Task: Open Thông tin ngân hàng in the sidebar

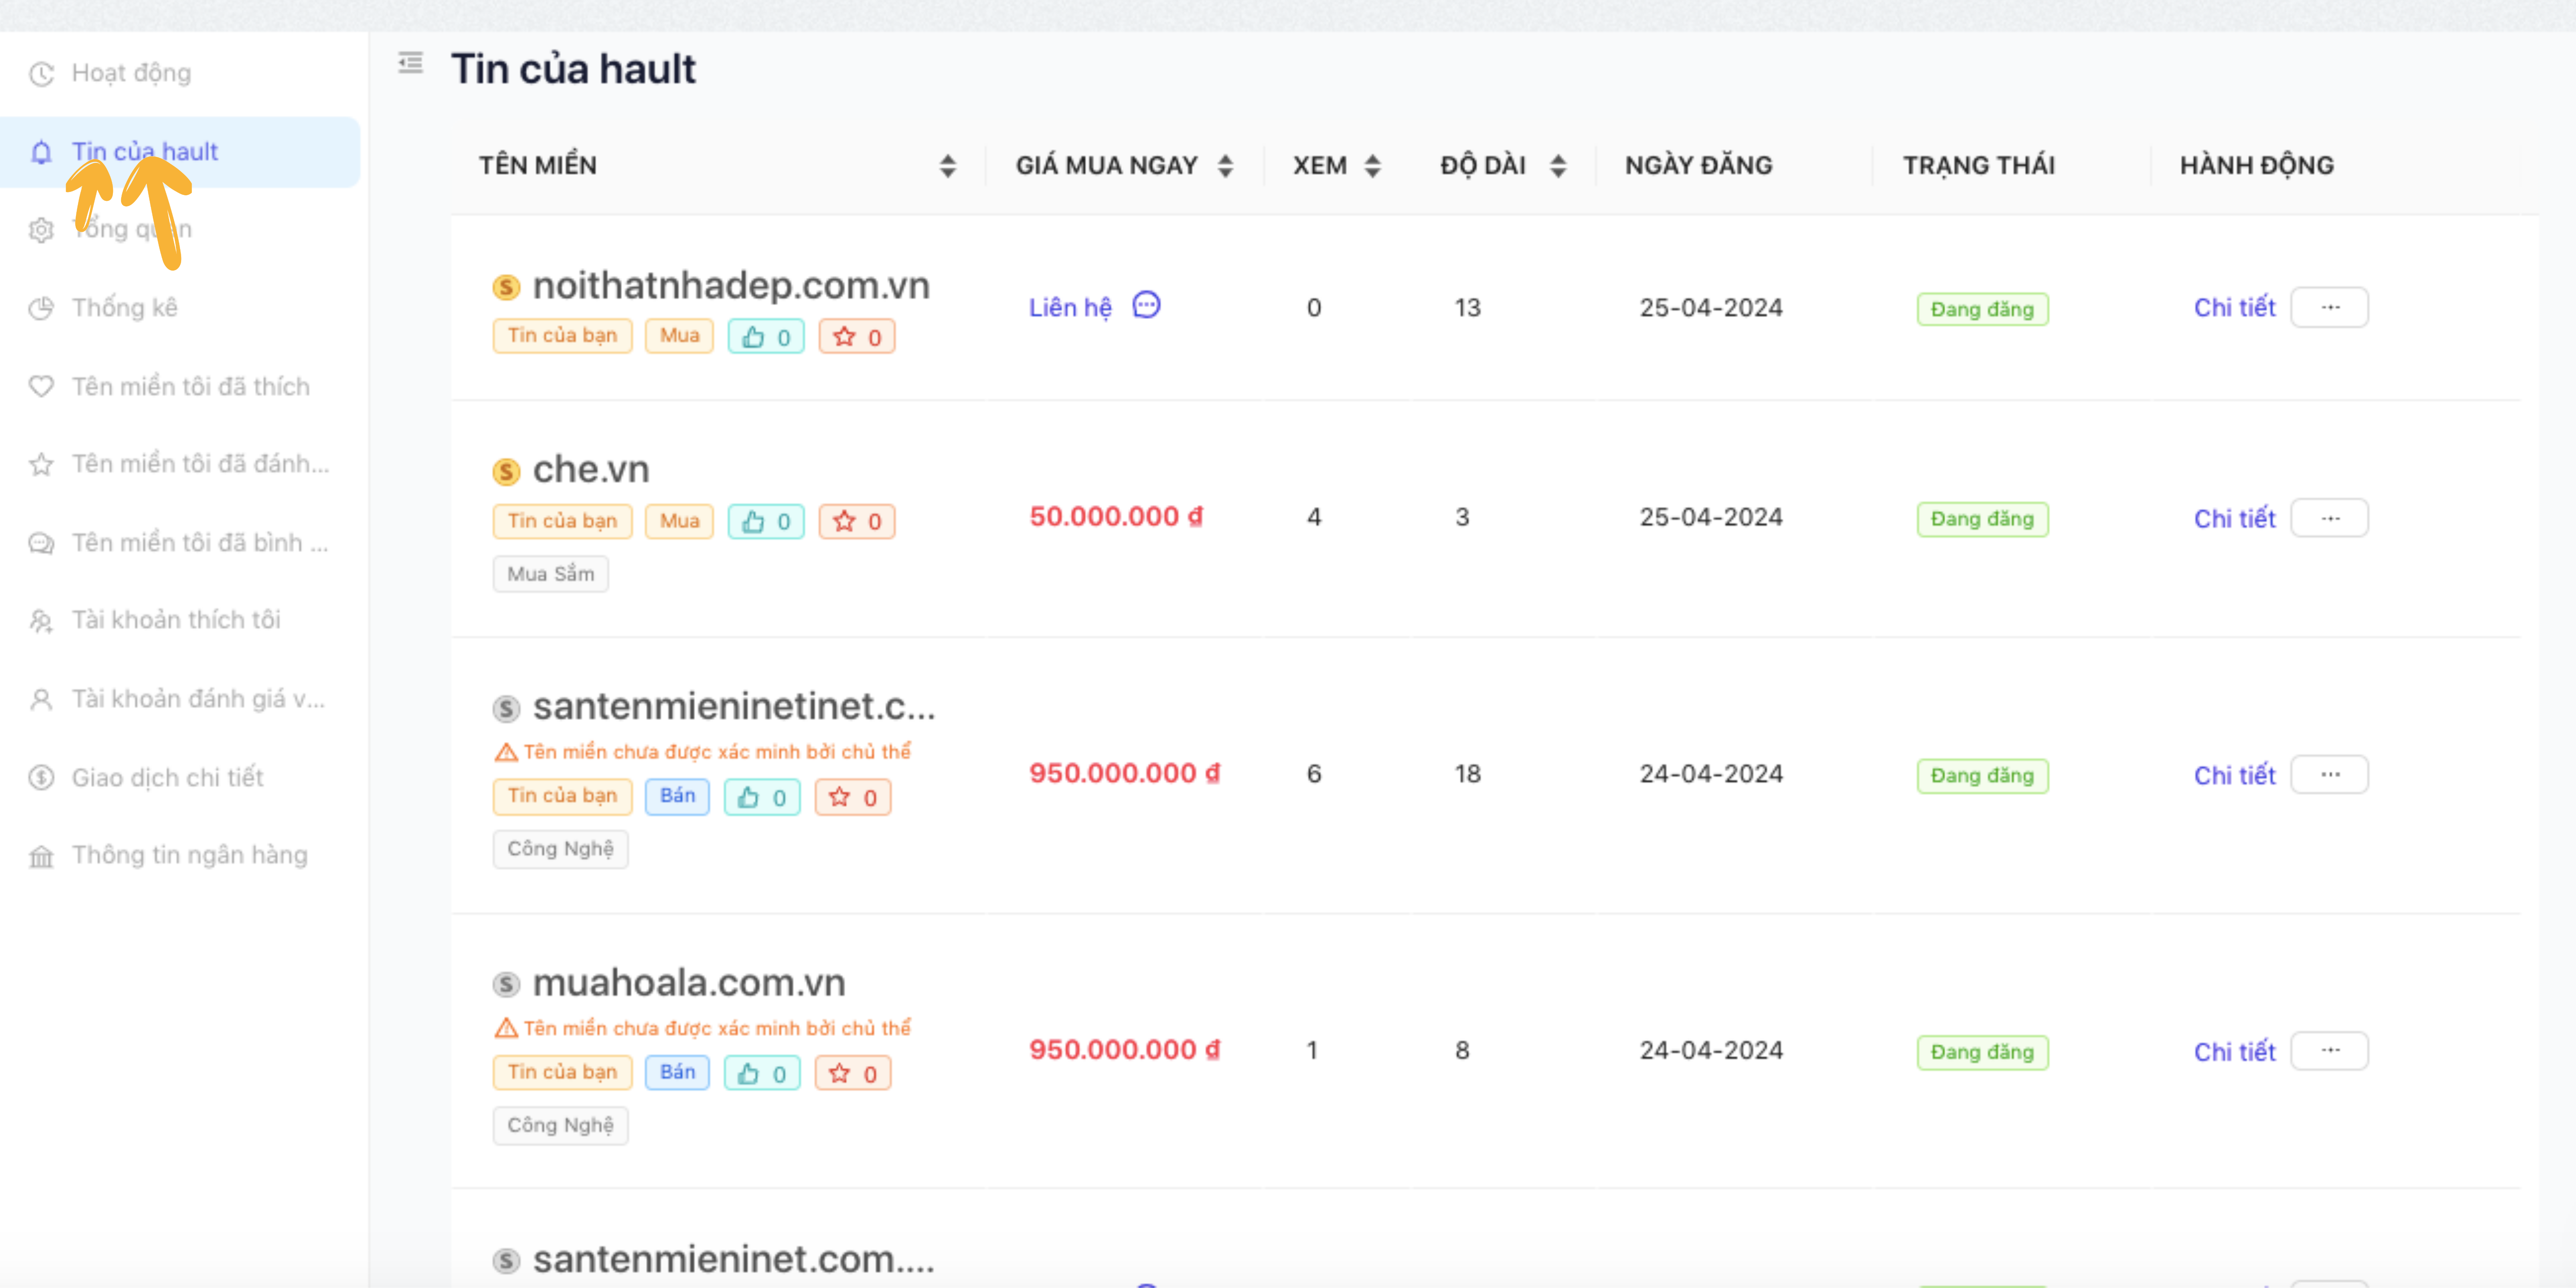Action: click(190, 856)
